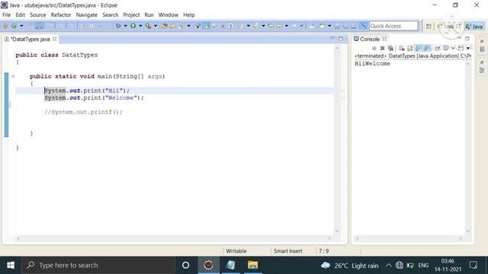Select the Console tab
The height and width of the screenshot is (274, 488).
(x=369, y=39)
